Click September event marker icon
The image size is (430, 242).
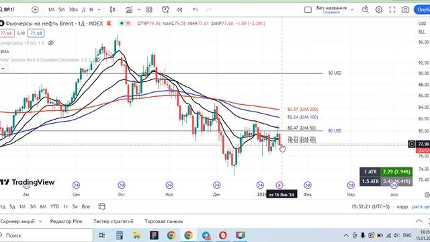pos(76,186)
